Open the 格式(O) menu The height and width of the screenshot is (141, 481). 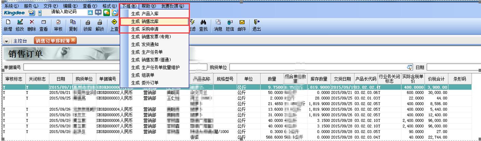pos(109,6)
